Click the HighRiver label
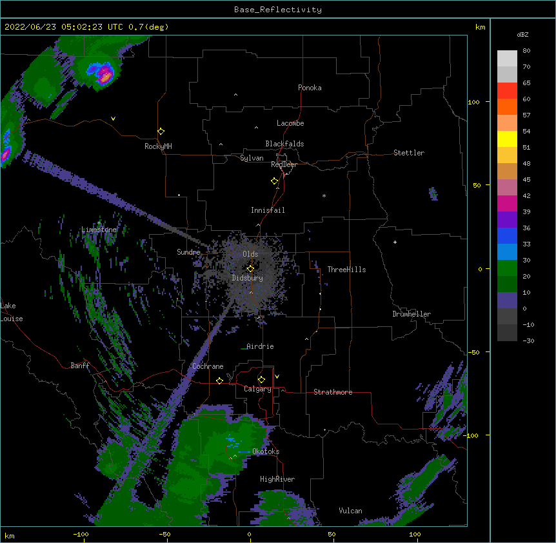 click(277, 479)
